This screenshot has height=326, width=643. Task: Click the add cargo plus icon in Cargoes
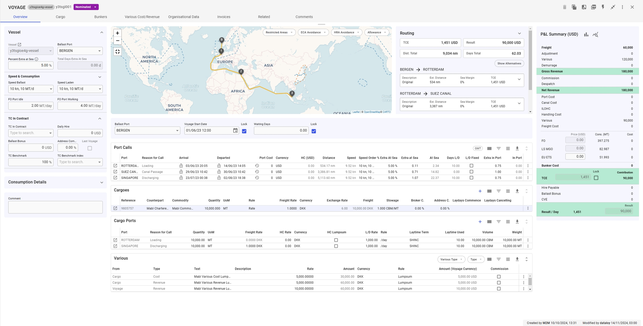(480, 191)
